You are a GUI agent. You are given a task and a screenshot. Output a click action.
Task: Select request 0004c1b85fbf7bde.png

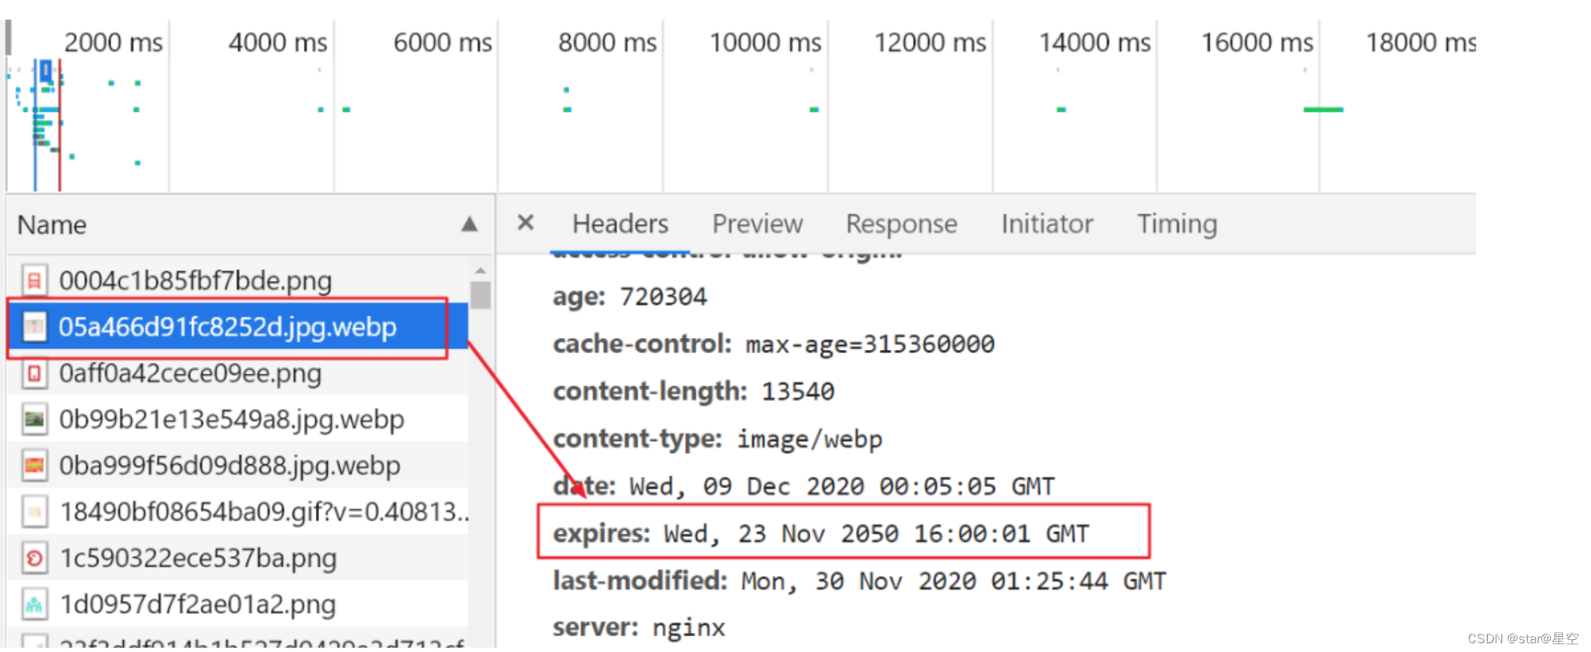238,280
